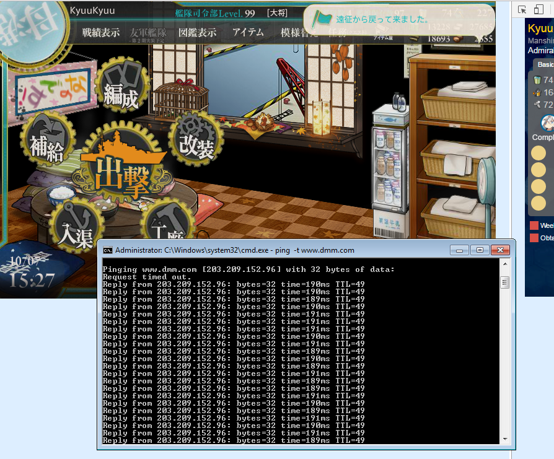Click the 艦隊司令部Level. 99 text
Image resolution: width=554 pixels, height=459 pixels.
pyautogui.click(x=215, y=14)
